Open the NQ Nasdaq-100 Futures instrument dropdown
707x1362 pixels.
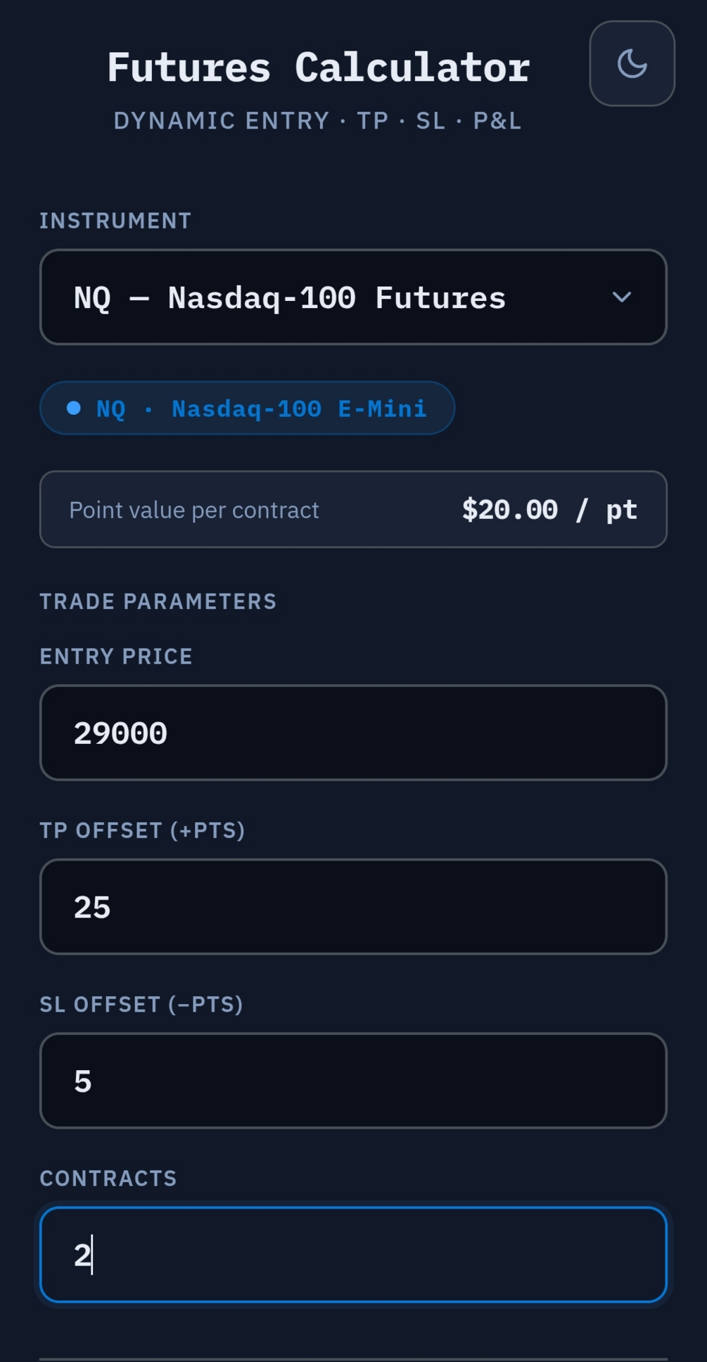point(353,297)
